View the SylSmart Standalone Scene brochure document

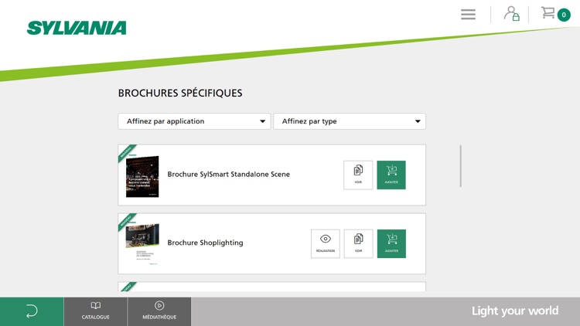point(358,175)
